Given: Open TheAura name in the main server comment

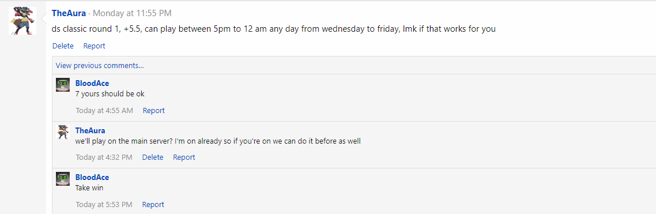Looking at the screenshot, I should click(x=90, y=131).
